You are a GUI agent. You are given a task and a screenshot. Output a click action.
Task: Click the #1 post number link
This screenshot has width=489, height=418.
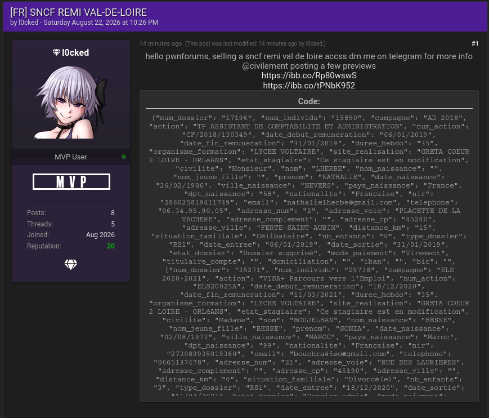475,43
